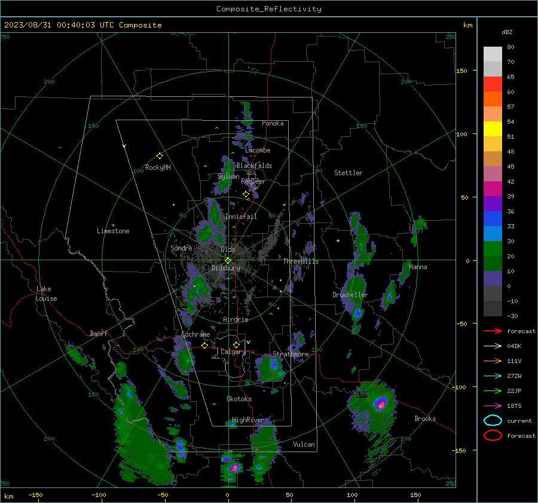Click the 30 dBZ green legend swatch
The height and width of the screenshot is (503, 538).
point(493,248)
